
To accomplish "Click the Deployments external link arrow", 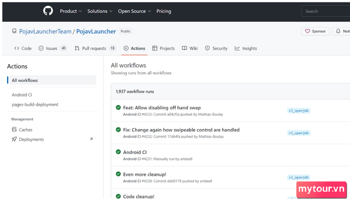I will click(91, 139).
